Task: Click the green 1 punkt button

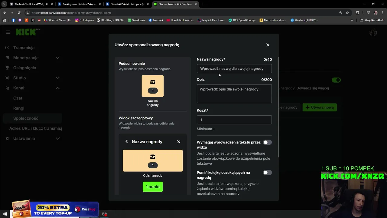Action: 153,187
